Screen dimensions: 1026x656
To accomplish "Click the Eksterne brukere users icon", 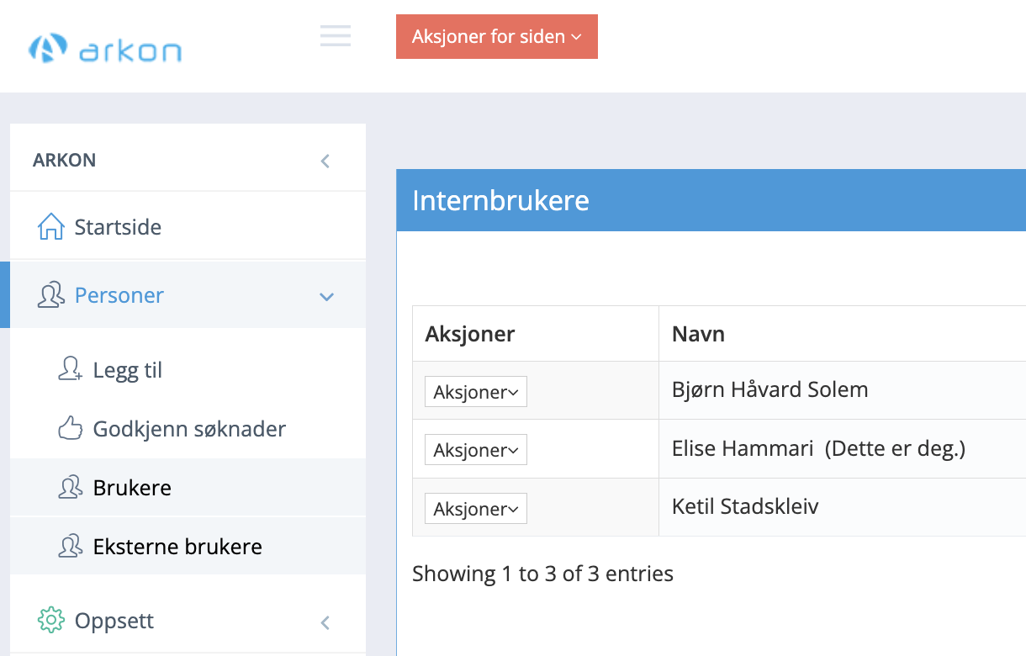I will pyautogui.click(x=69, y=545).
